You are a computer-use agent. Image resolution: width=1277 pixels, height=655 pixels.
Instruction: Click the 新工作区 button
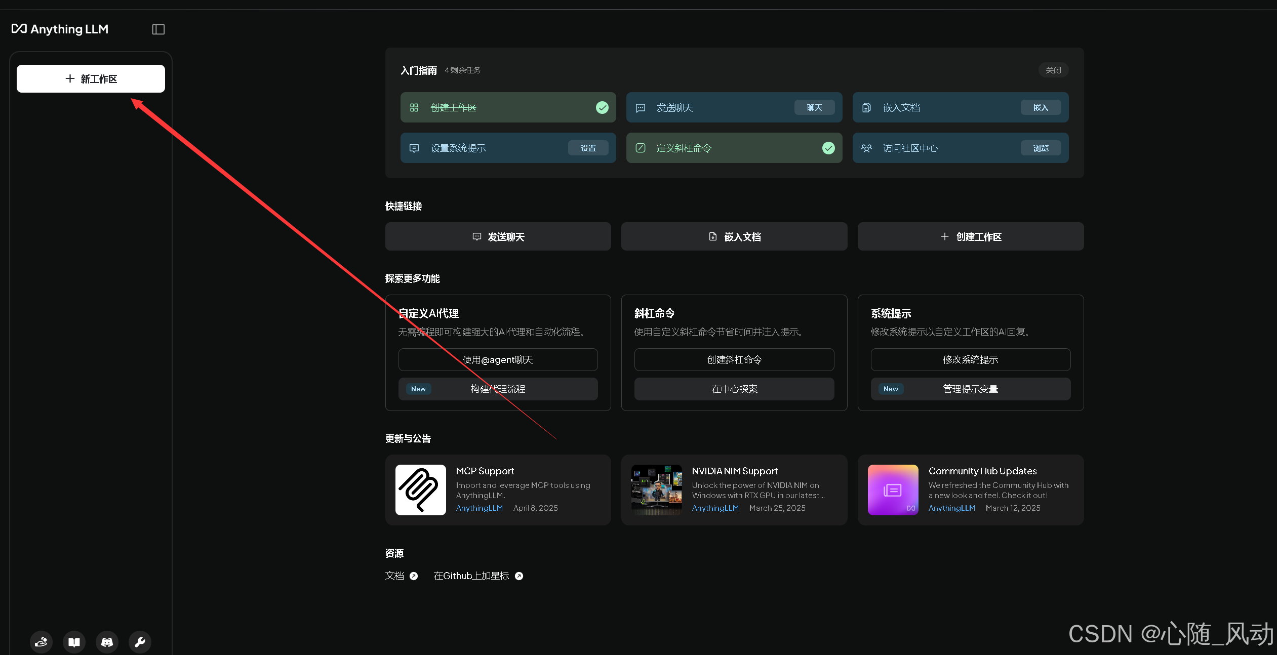click(91, 79)
